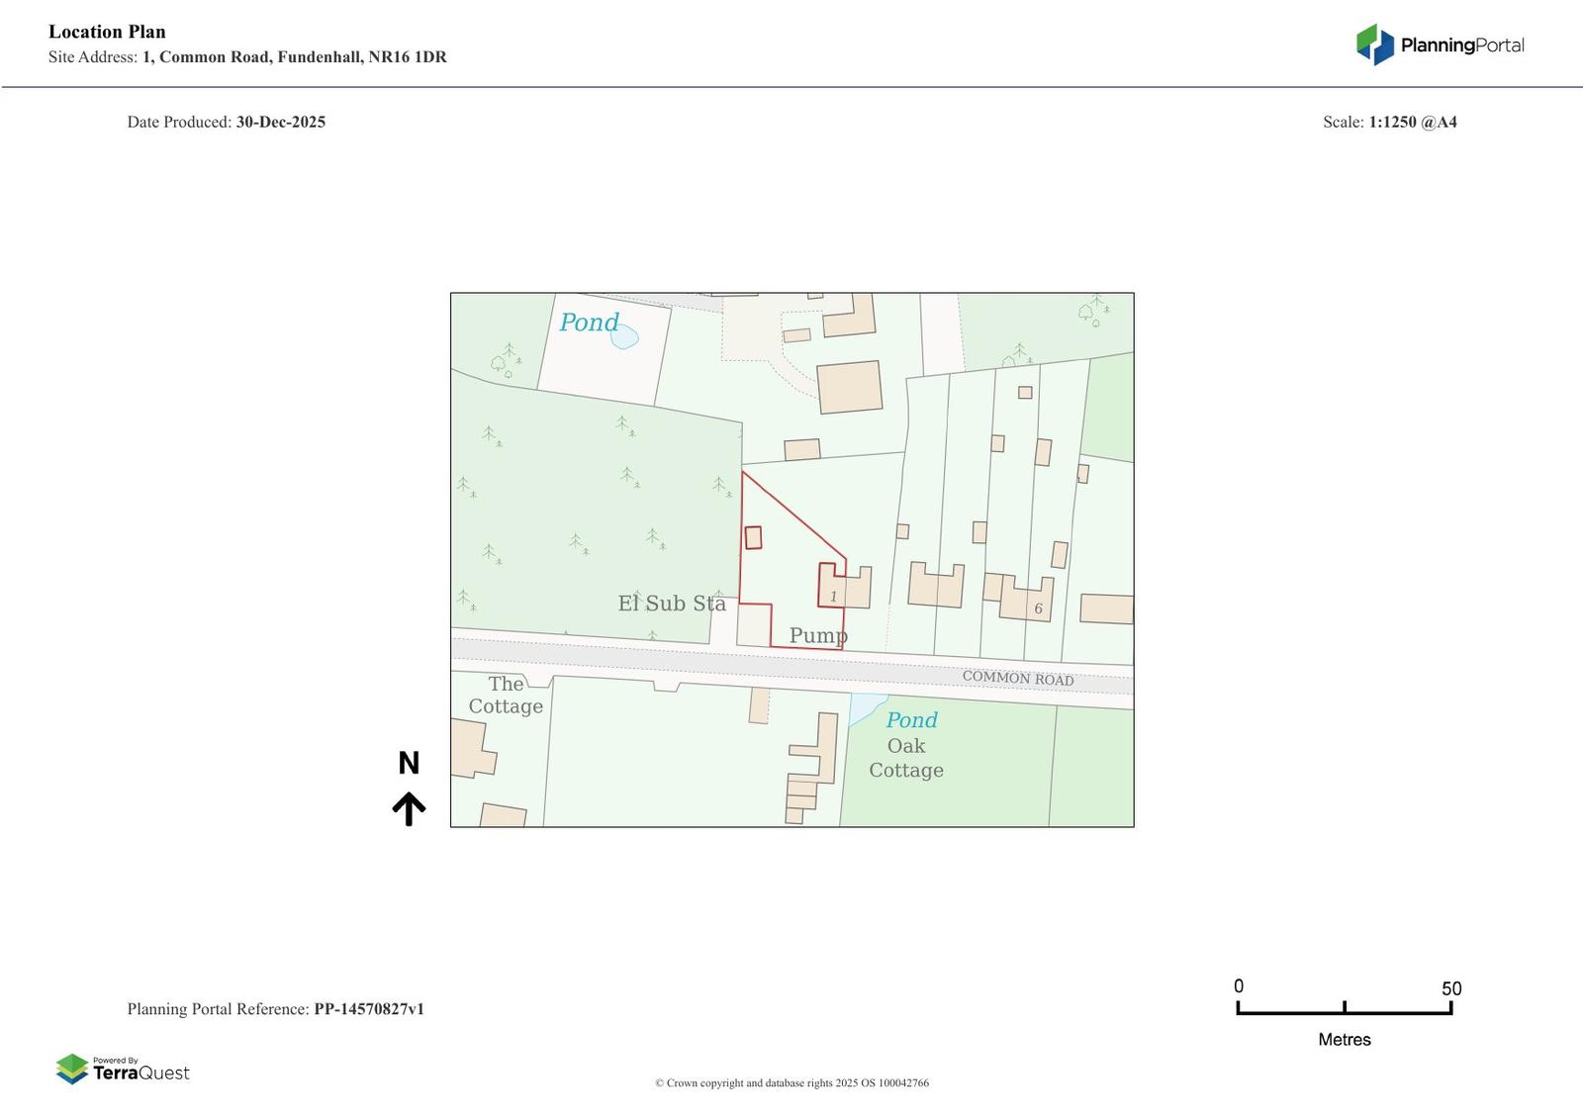Click the COMMON ROAD street label

point(1017,678)
